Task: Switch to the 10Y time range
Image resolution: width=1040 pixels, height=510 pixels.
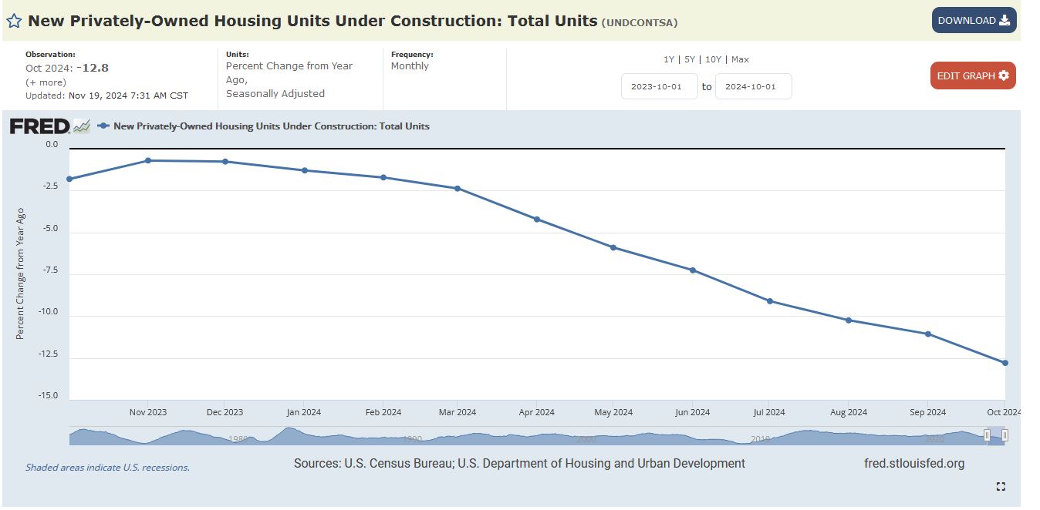Action: pyautogui.click(x=713, y=59)
